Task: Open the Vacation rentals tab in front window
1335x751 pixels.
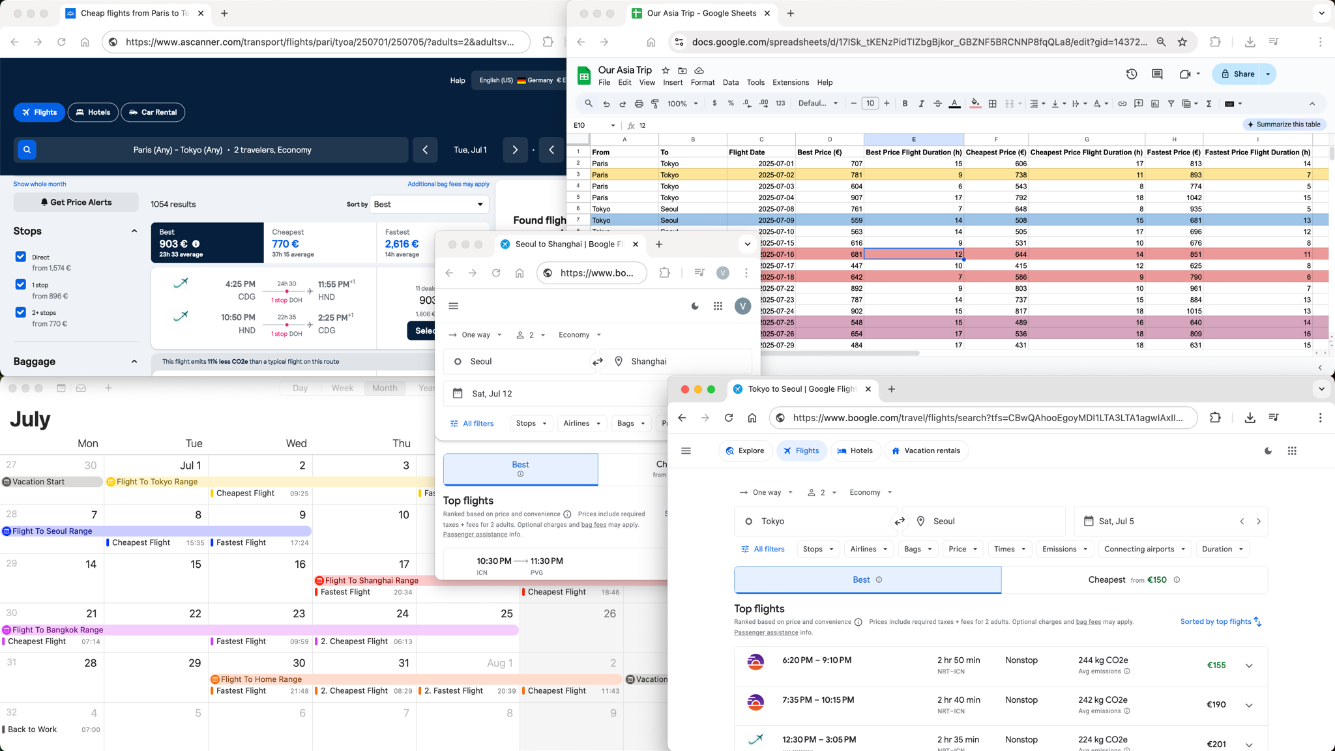Action: click(x=926, y=451)
